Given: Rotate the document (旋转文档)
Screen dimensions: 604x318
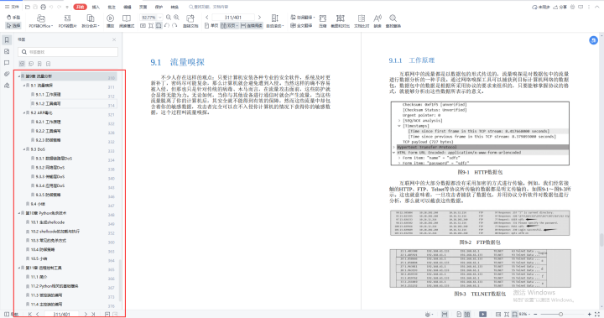Looking at the screenshot, I should [190, 21].
